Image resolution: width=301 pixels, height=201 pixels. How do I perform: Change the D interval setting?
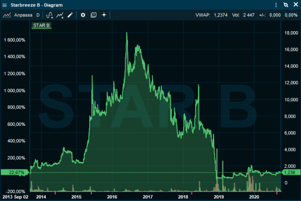pyautogui.click(x=38, y=15)
